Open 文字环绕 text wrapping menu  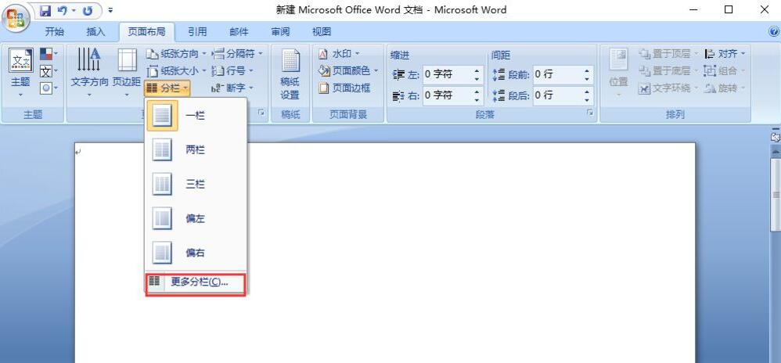click(x=668, y=88)
